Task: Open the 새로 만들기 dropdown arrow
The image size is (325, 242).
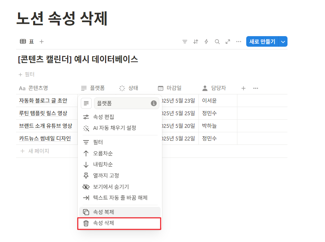Action: tap(283, 41)
